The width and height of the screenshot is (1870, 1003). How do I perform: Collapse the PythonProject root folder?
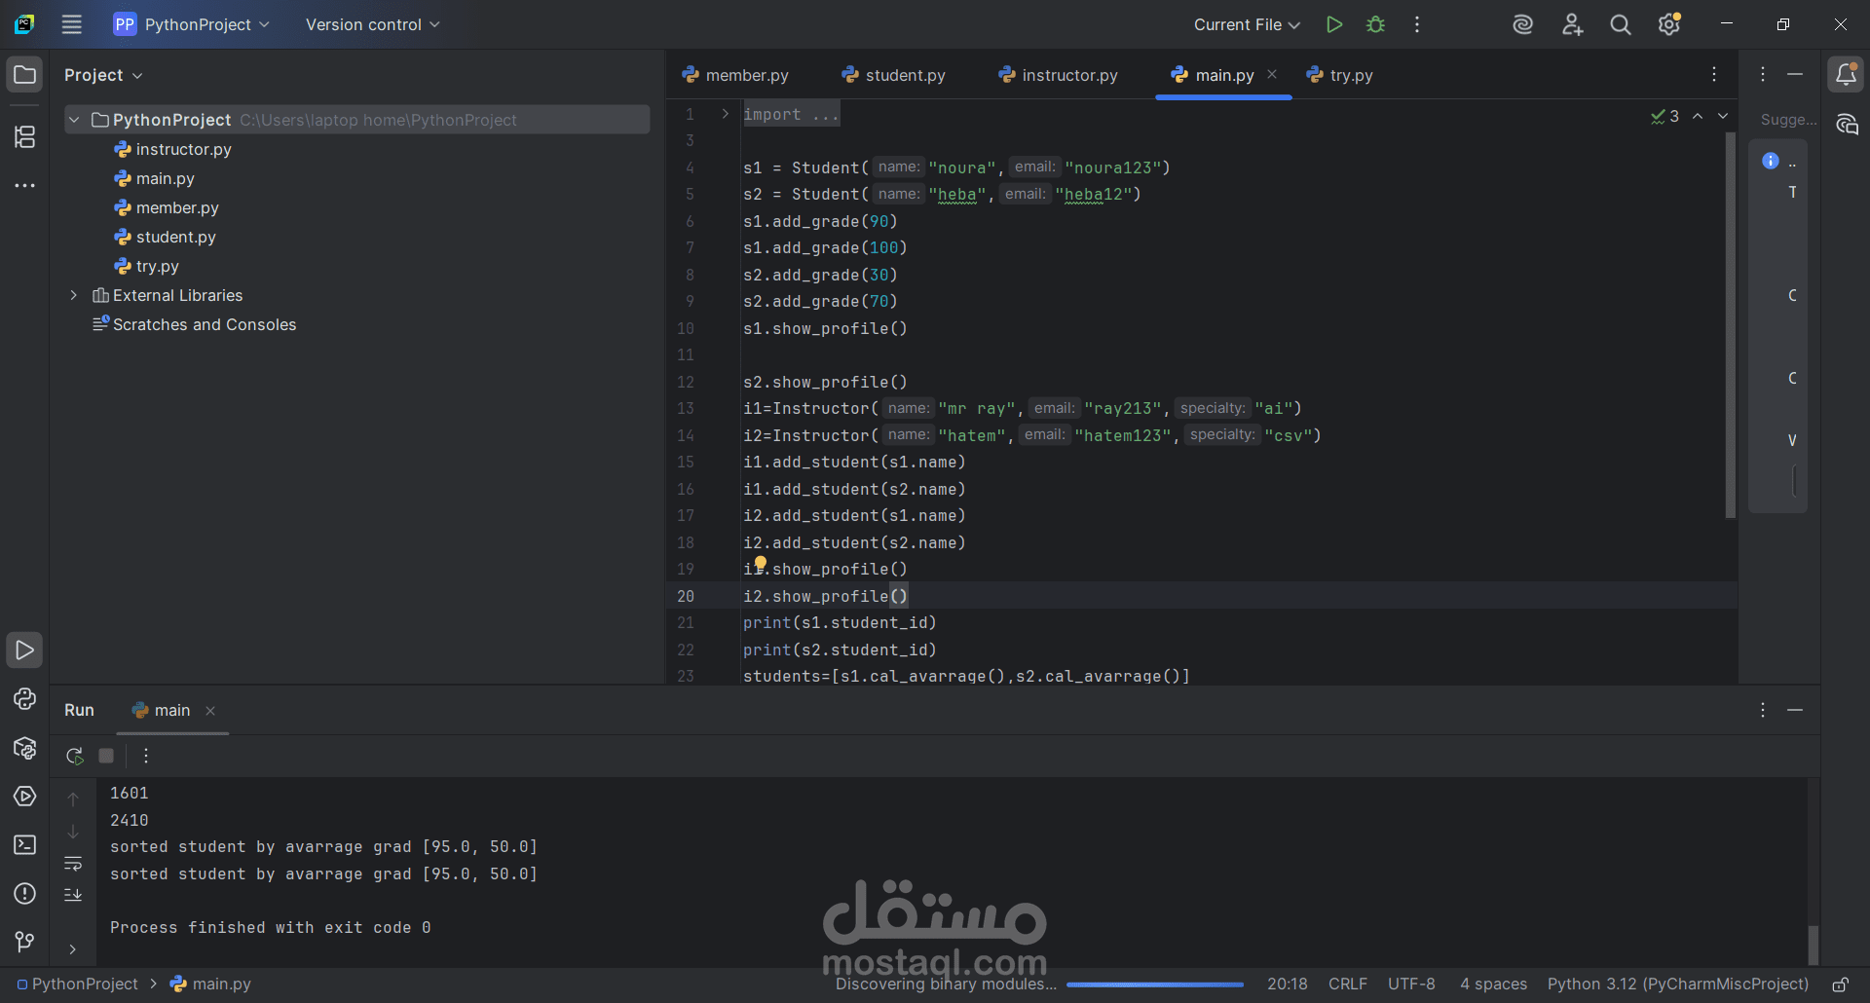pos(74,120)
